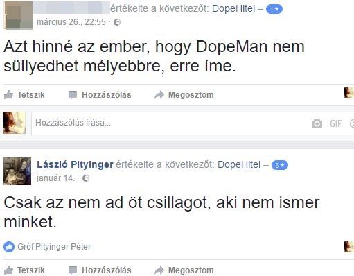Share second review with Megosztom

[184, 270]
